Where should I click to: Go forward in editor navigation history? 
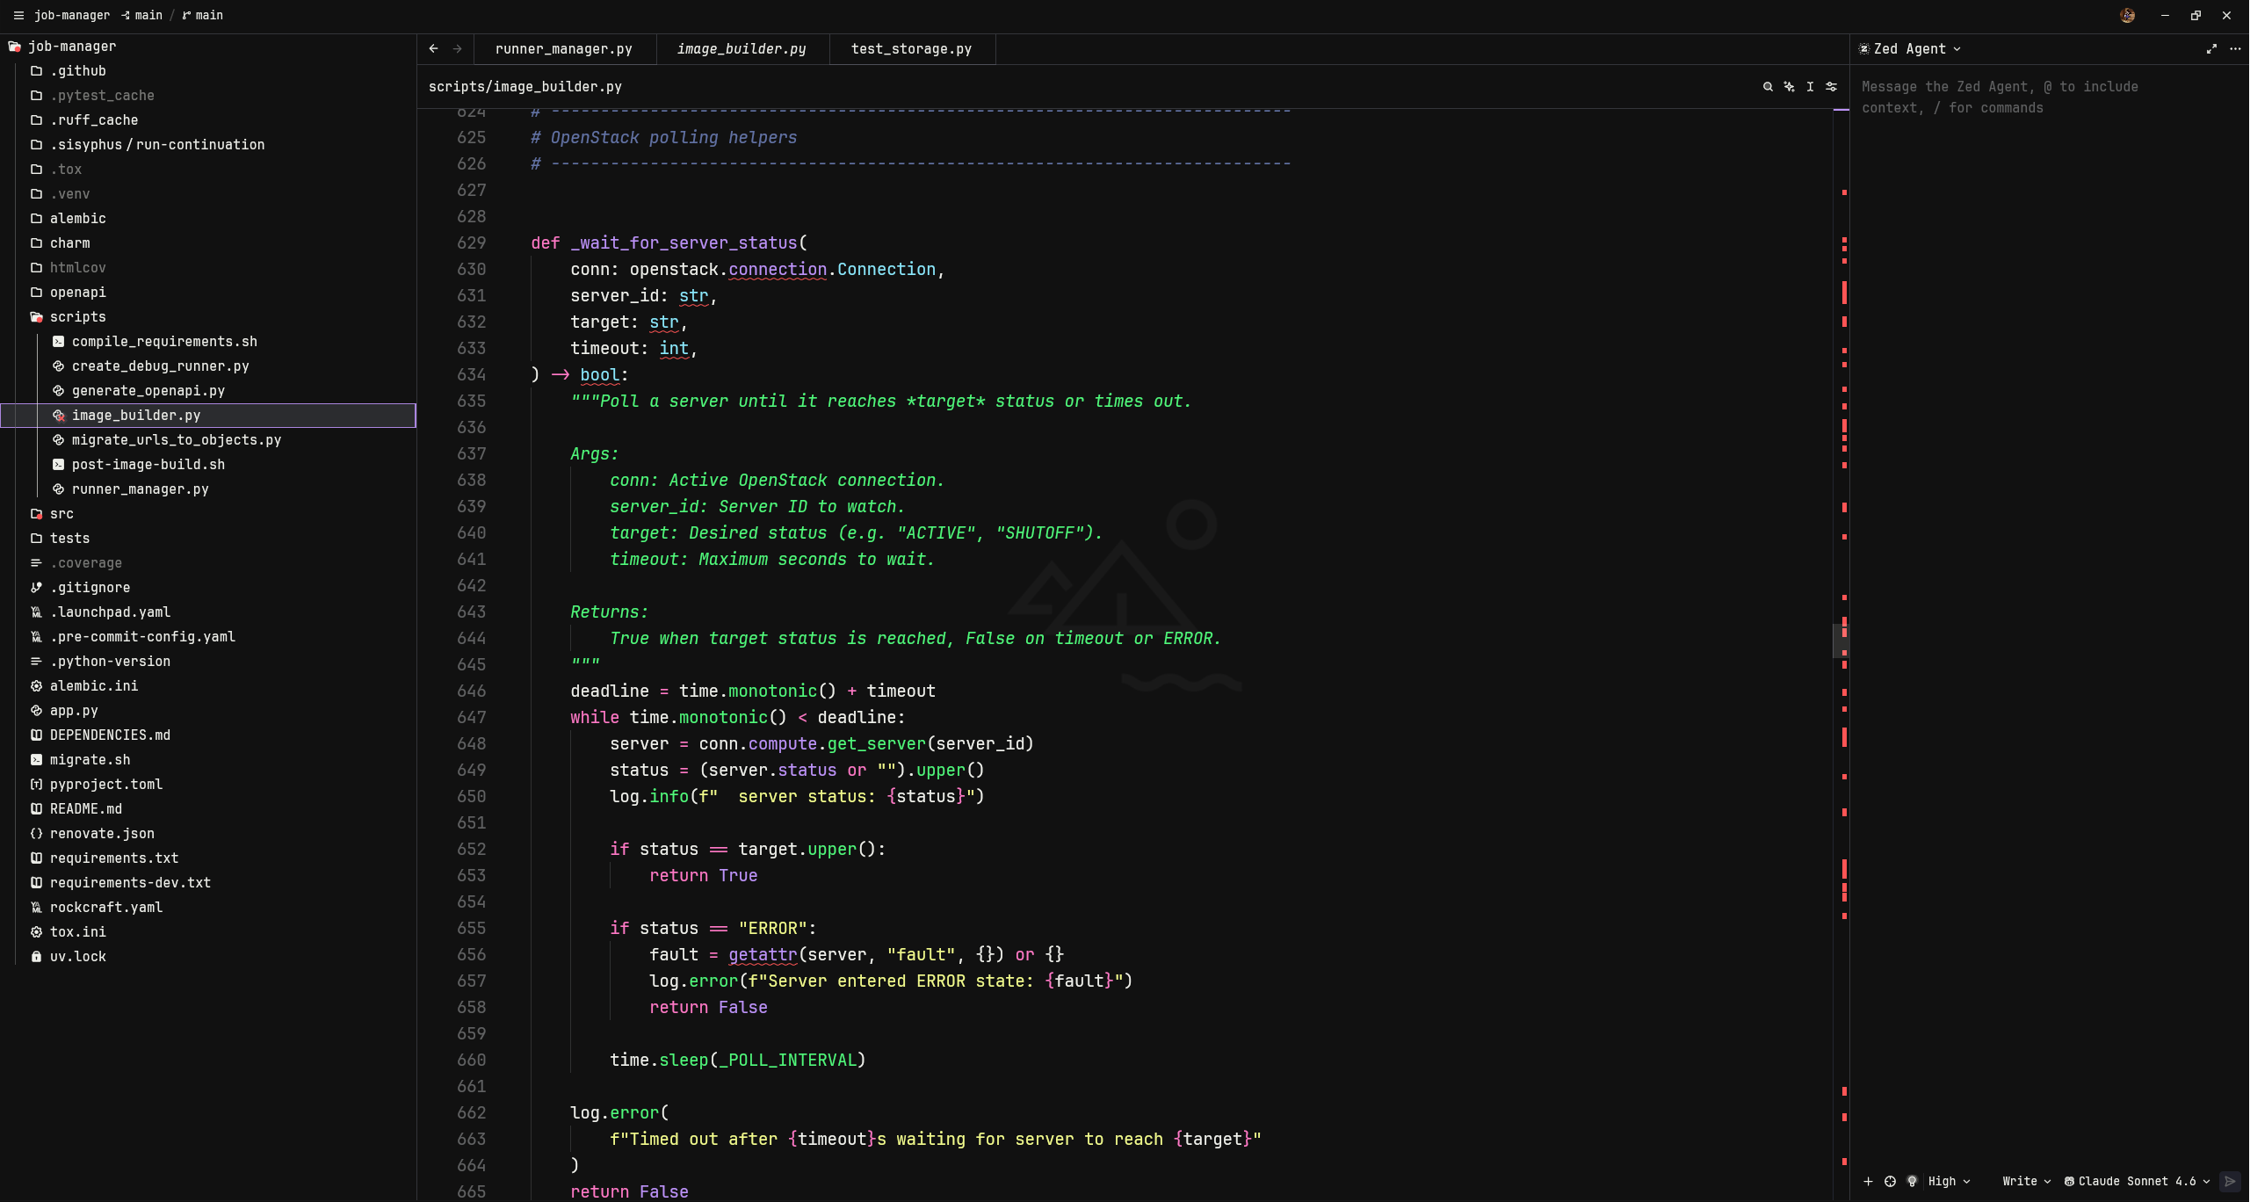click(457, 49)
